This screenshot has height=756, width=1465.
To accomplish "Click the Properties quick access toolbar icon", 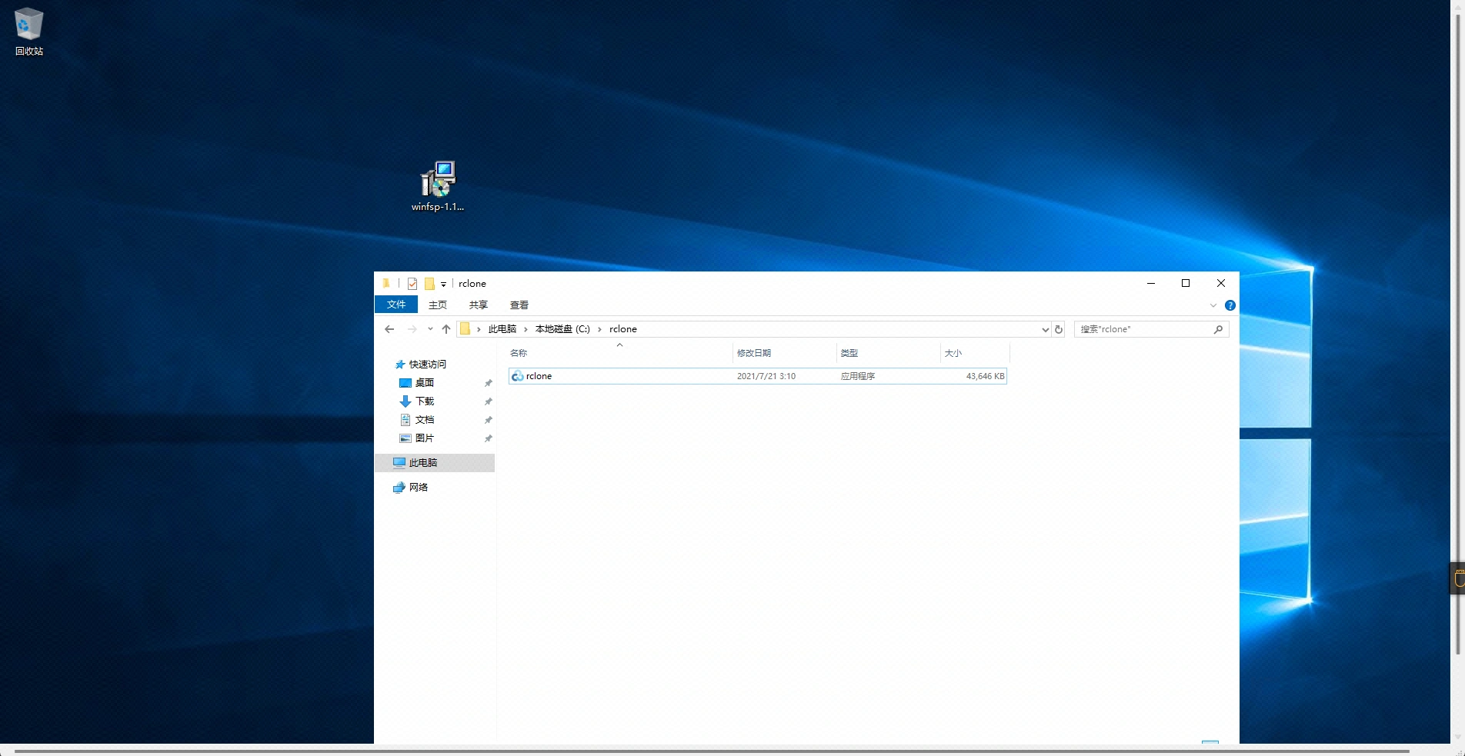I will 412,284.
